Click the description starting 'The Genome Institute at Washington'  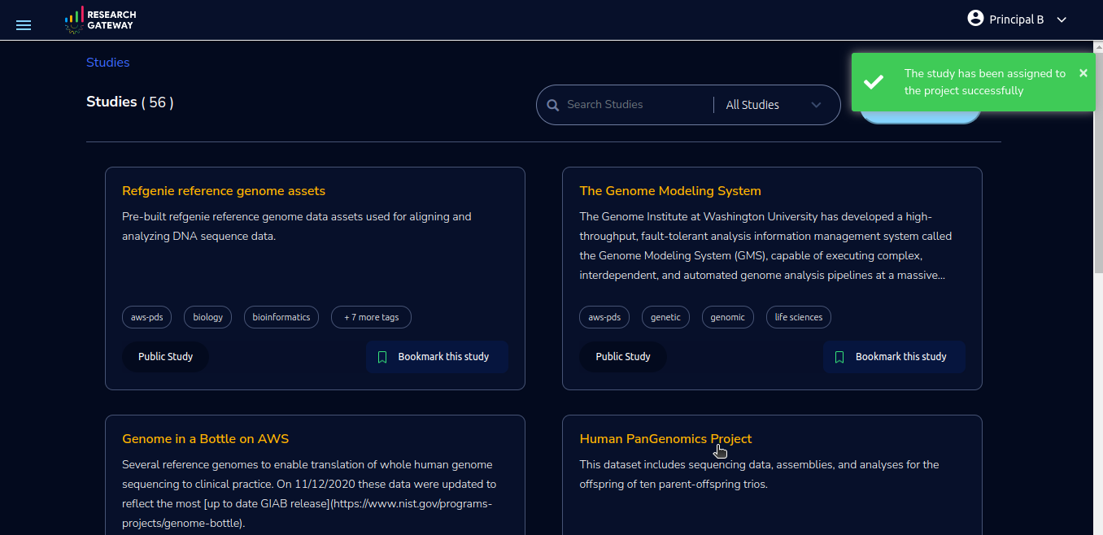coord(765,246)
